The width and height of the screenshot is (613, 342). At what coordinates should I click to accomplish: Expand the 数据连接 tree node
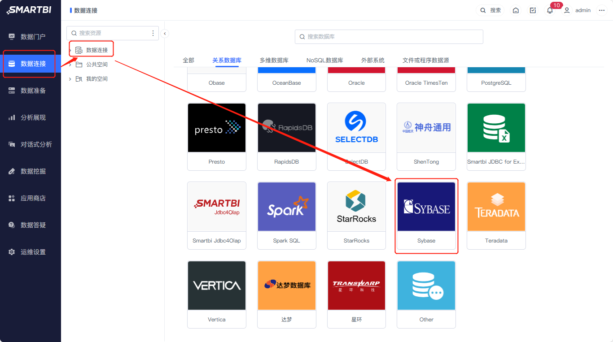pyautogui.click(x=70, y=50)
